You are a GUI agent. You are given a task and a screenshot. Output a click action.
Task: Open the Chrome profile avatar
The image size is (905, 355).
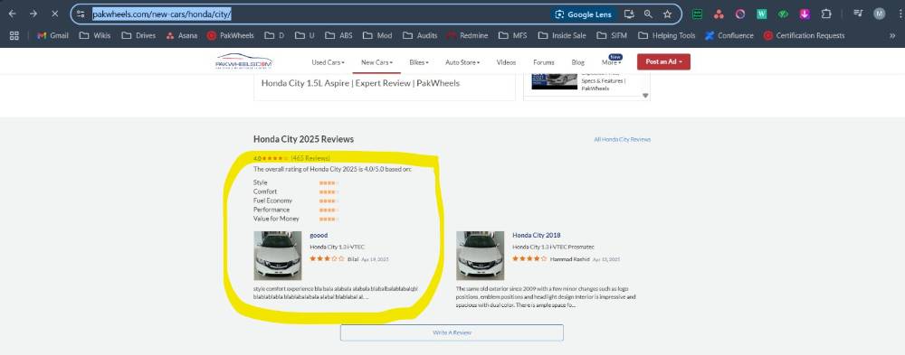pyautogui.click(x=879, y=14)
